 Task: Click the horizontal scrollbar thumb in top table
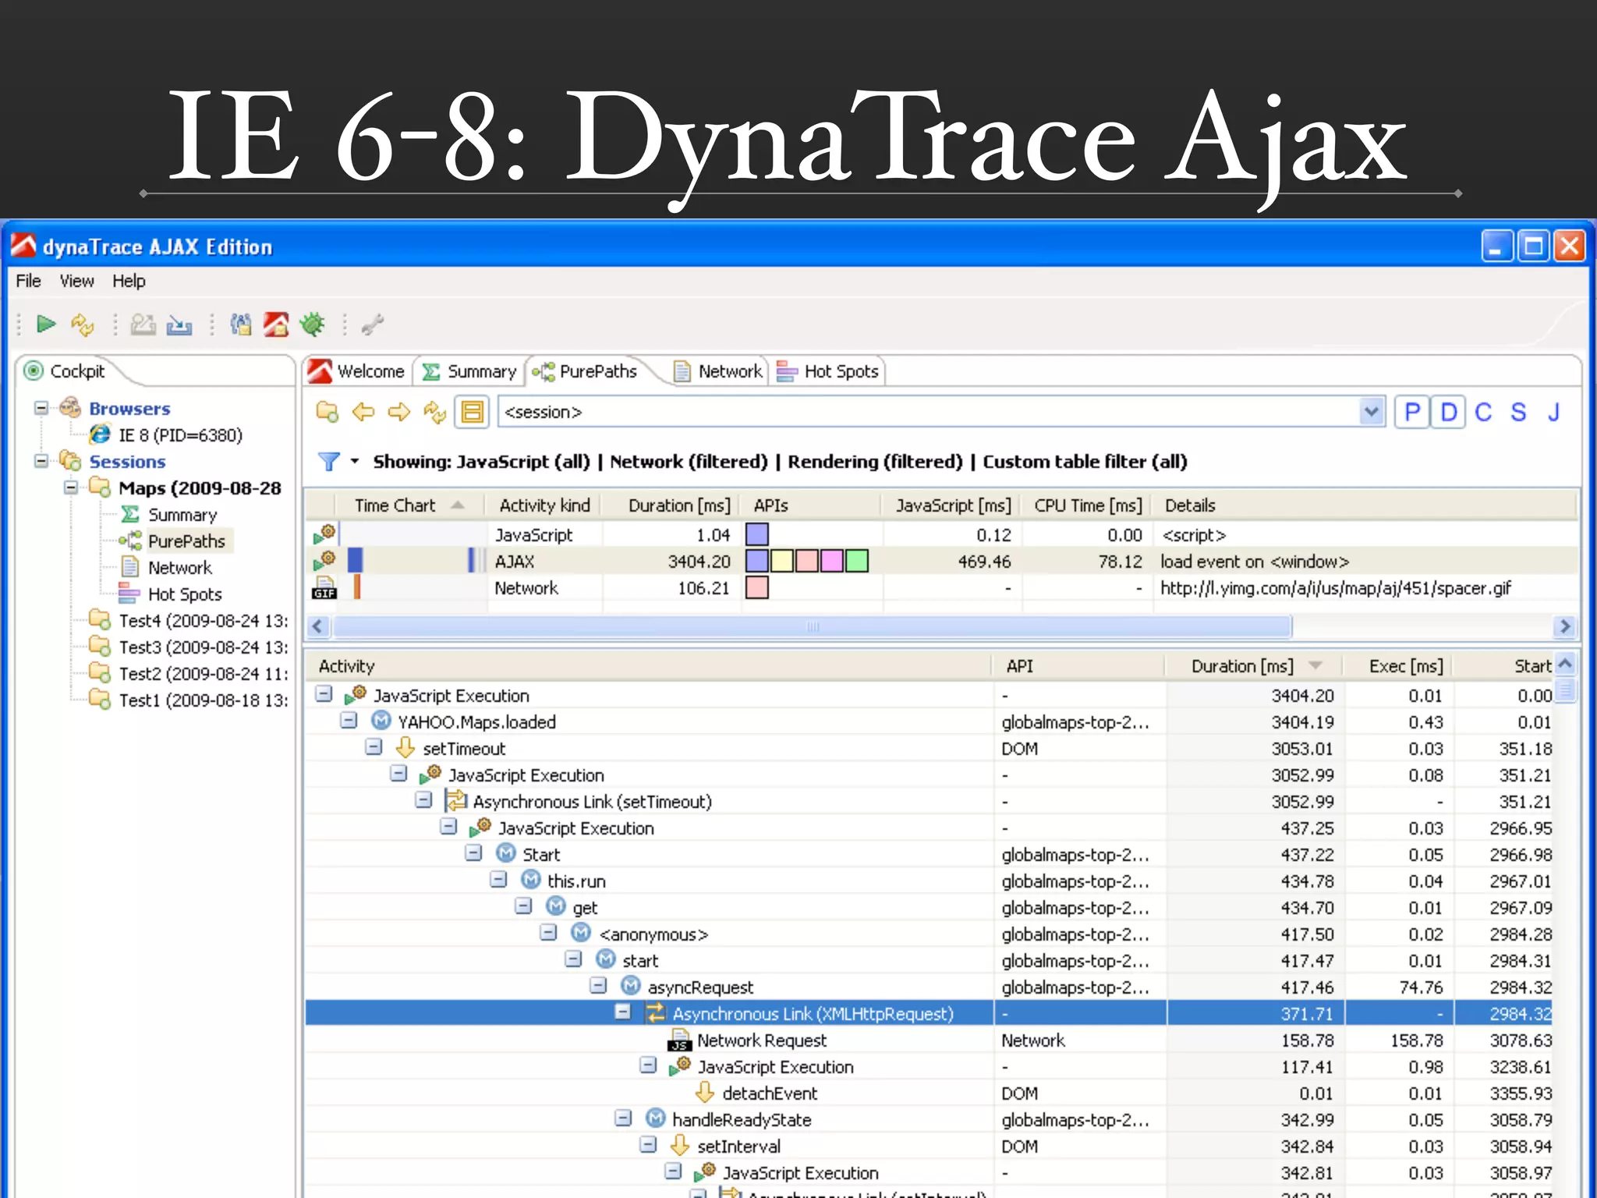point(812,626)
